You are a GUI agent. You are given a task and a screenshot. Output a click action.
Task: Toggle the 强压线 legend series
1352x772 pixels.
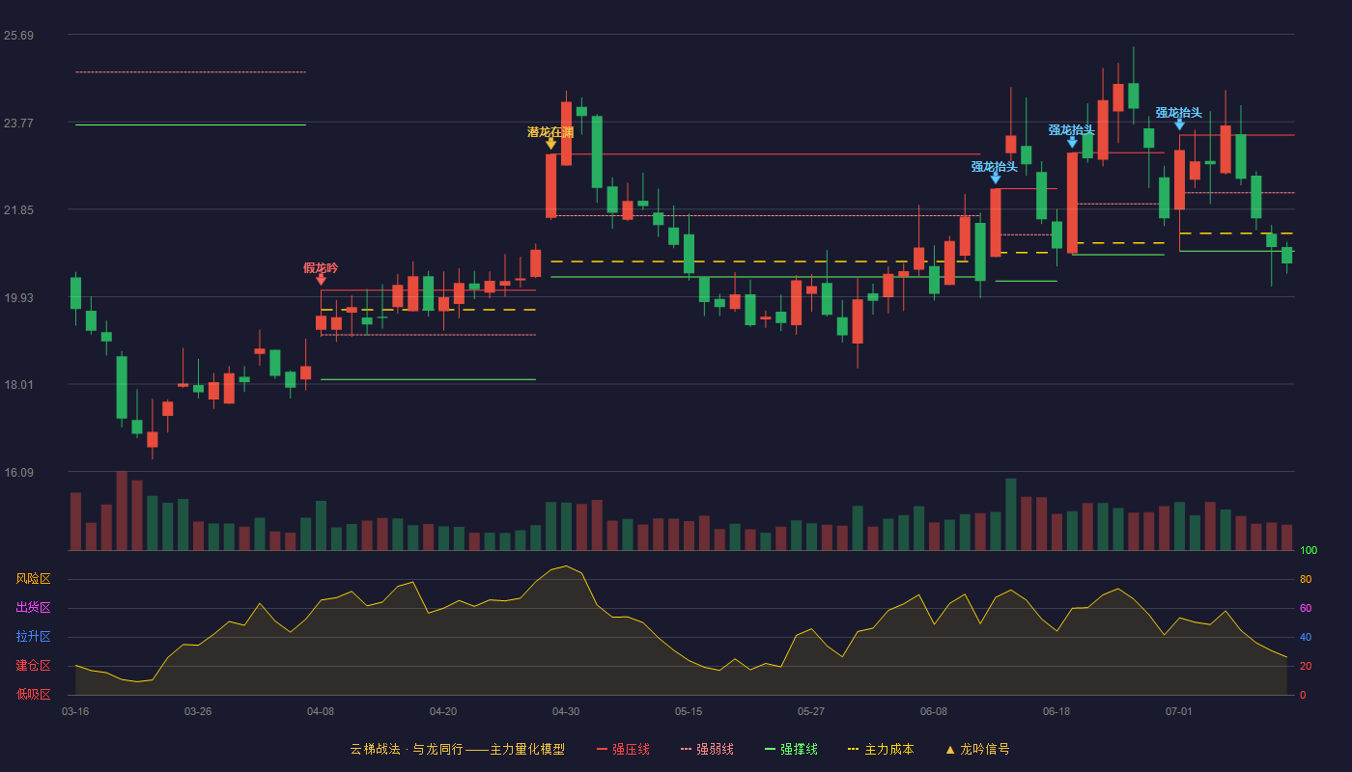623,749
